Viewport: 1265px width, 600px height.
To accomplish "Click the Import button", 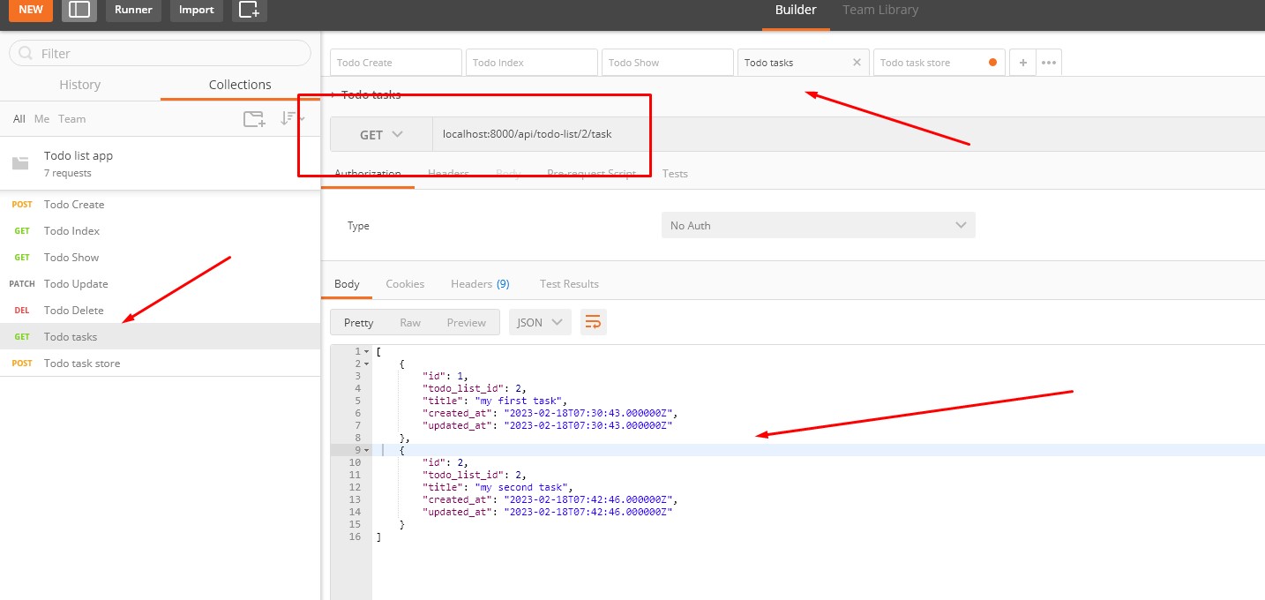I will 196,10.
